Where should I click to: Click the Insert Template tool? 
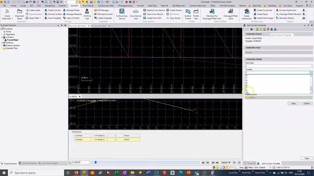click(x=52, y=18)
